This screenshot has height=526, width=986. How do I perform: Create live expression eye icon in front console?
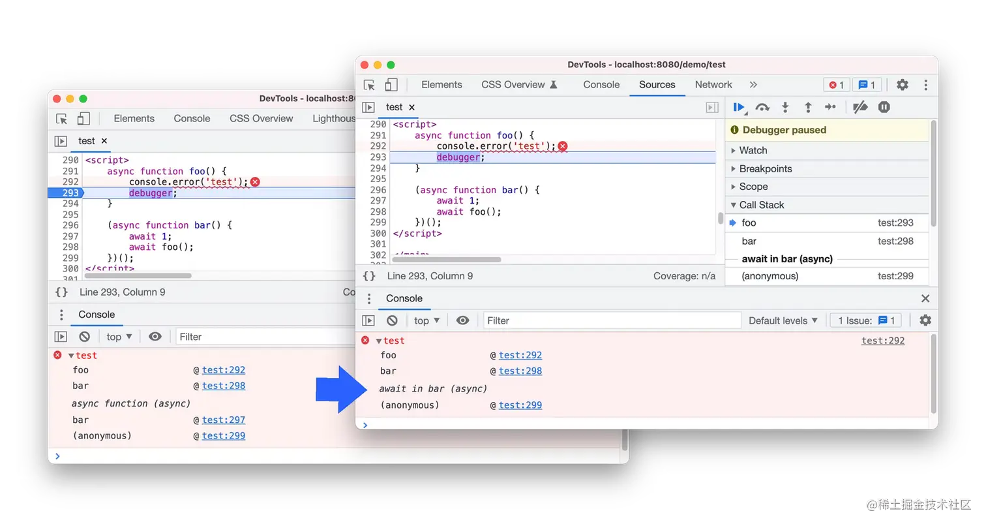tap(462, 320)
